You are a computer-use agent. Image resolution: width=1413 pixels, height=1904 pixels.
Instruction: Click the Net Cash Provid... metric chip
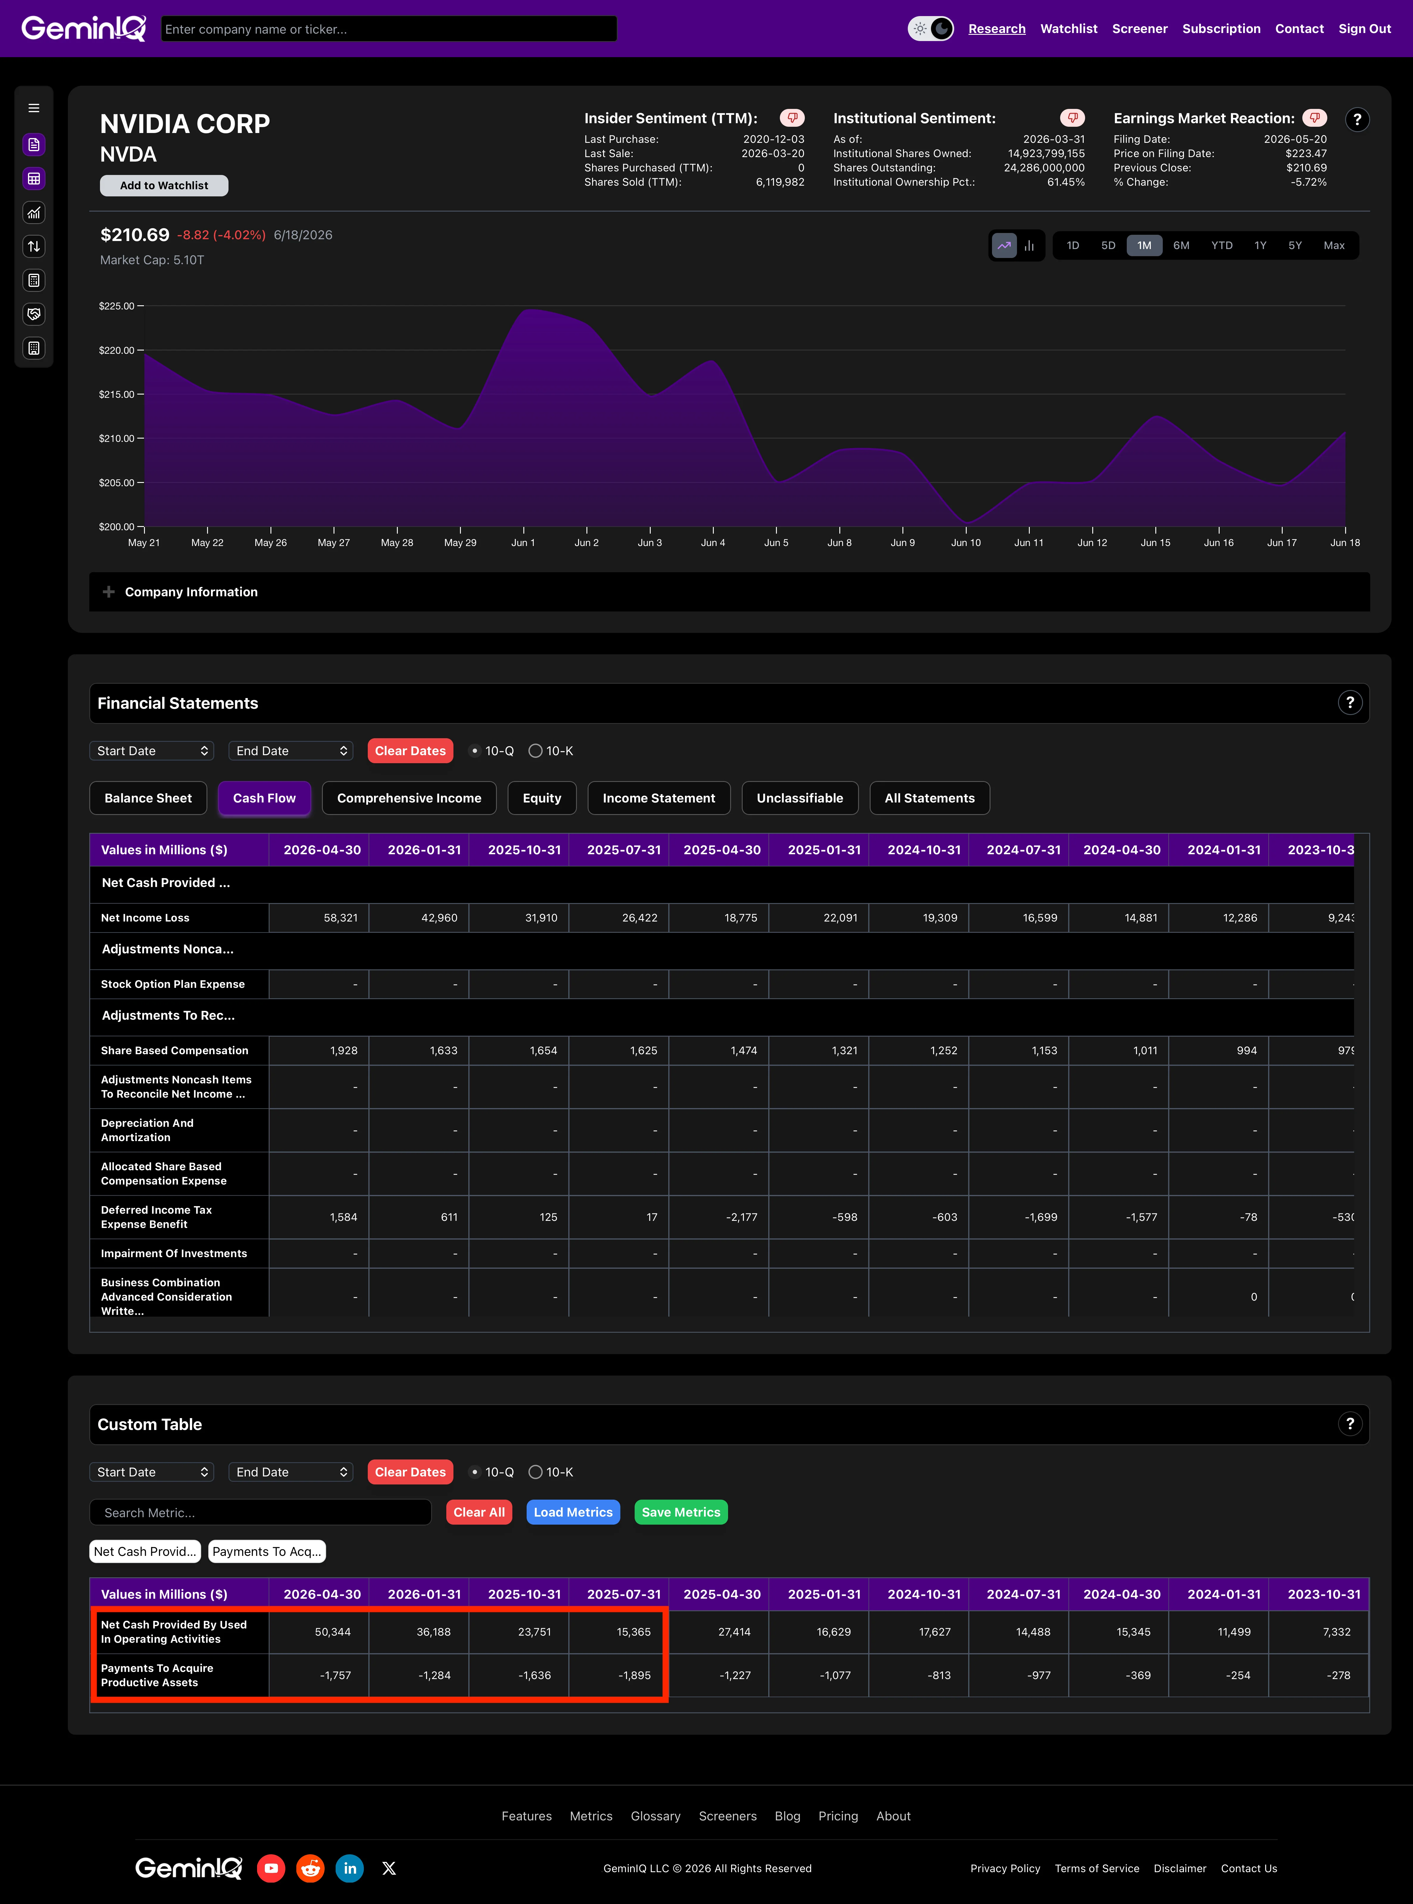click(x=145, y=1552)
